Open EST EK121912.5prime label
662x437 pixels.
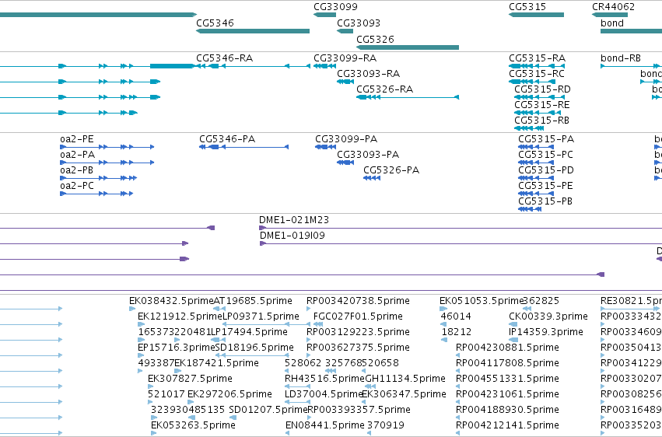tap(180, 316)
